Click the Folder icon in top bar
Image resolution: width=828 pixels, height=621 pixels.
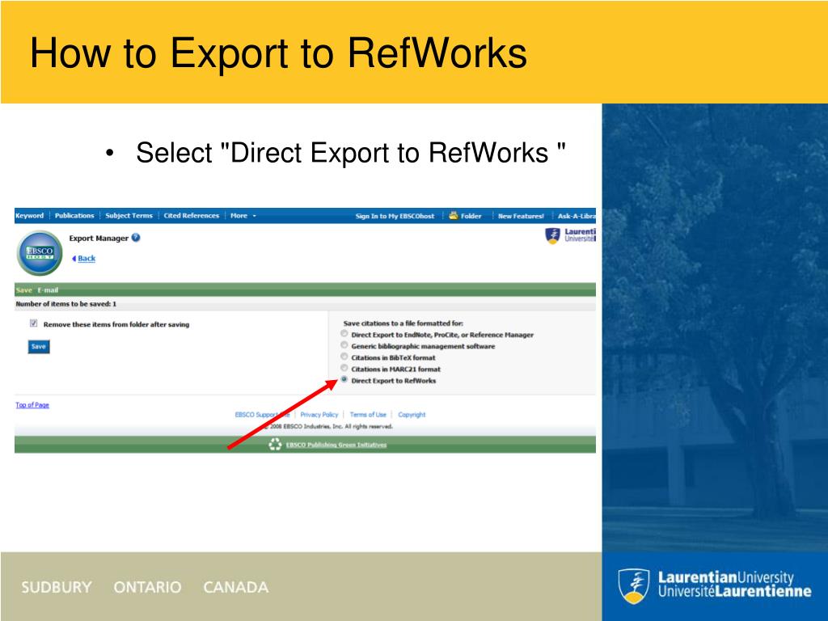(x=453, y=215)
